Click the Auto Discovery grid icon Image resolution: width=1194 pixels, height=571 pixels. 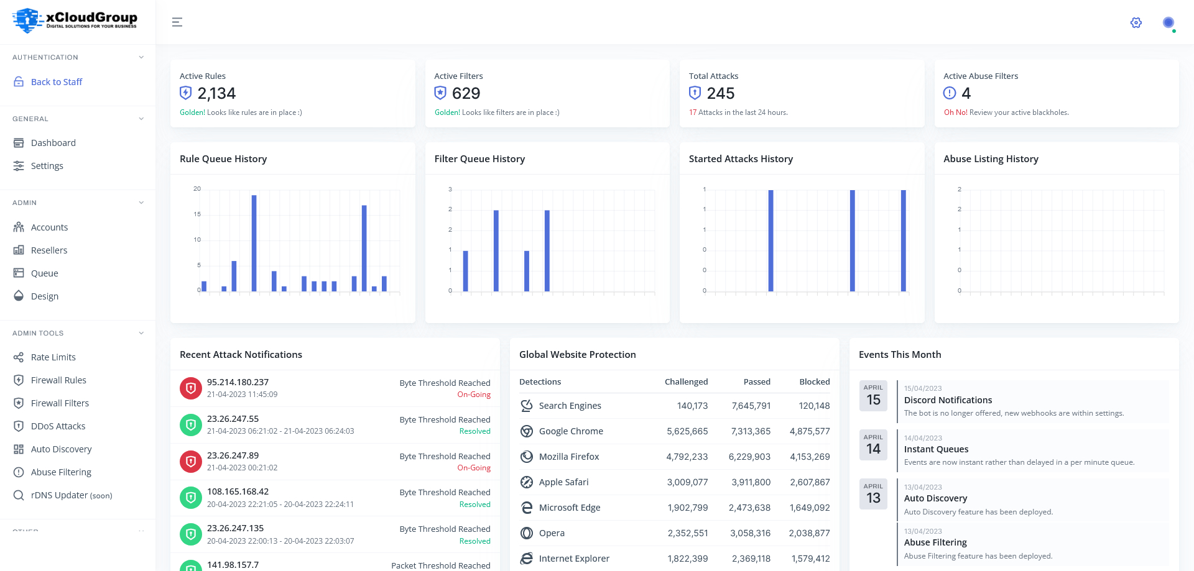pos(19,449)
